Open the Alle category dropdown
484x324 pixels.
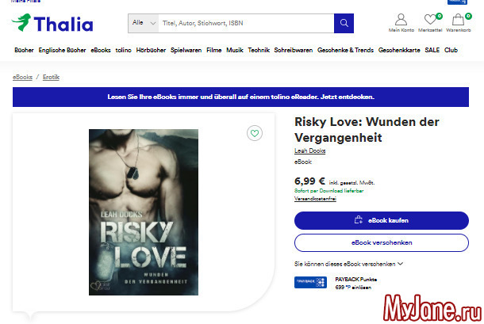pos(144,23)
